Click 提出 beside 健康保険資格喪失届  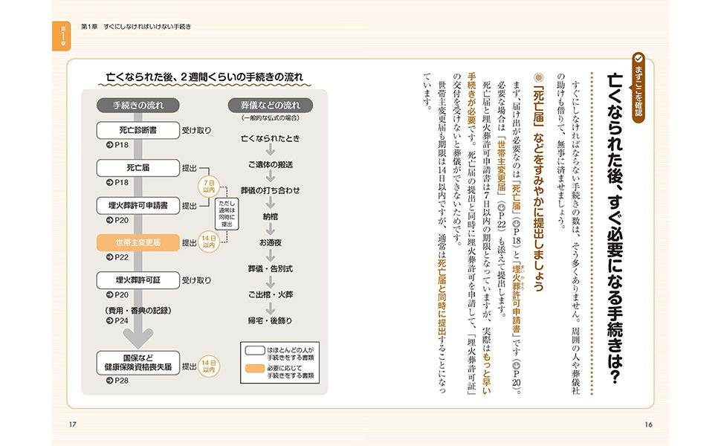point(190,366)
